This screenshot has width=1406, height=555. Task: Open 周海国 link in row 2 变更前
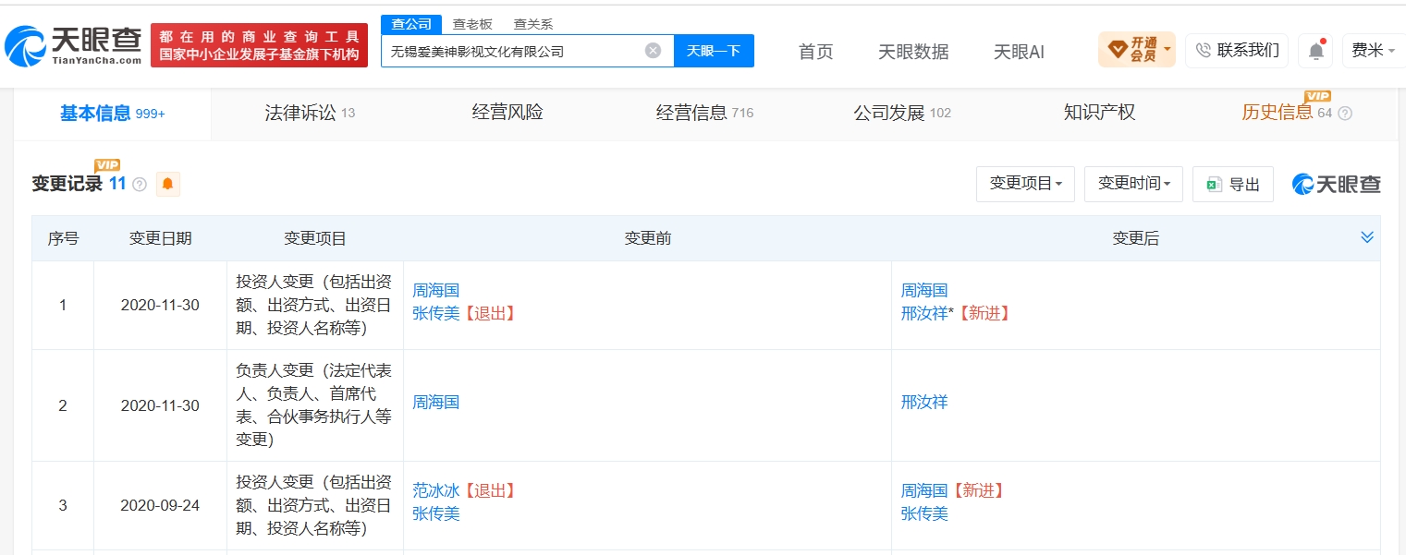point(435,402)
